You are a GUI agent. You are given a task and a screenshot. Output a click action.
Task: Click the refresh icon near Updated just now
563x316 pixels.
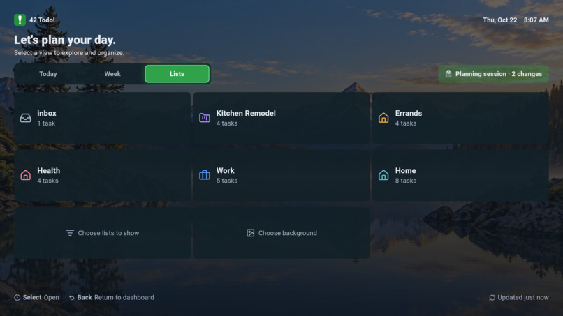(492, 298)
